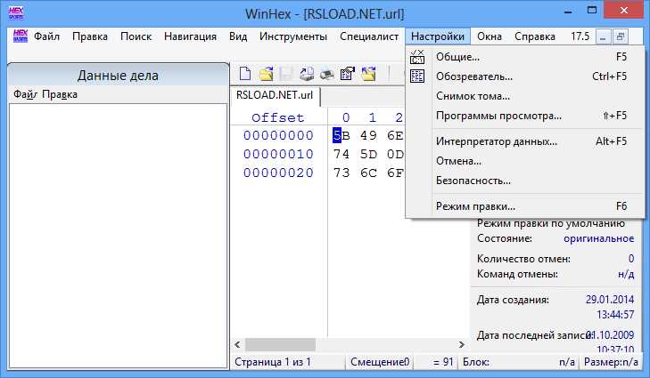Click column header 1 in hex view
The height and width of the screenshot is (378, 650).
point(373,118)
